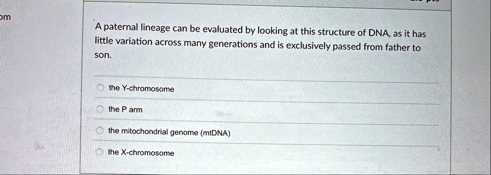
Task: Click the "the P arm" answer text
Action: 125,110
